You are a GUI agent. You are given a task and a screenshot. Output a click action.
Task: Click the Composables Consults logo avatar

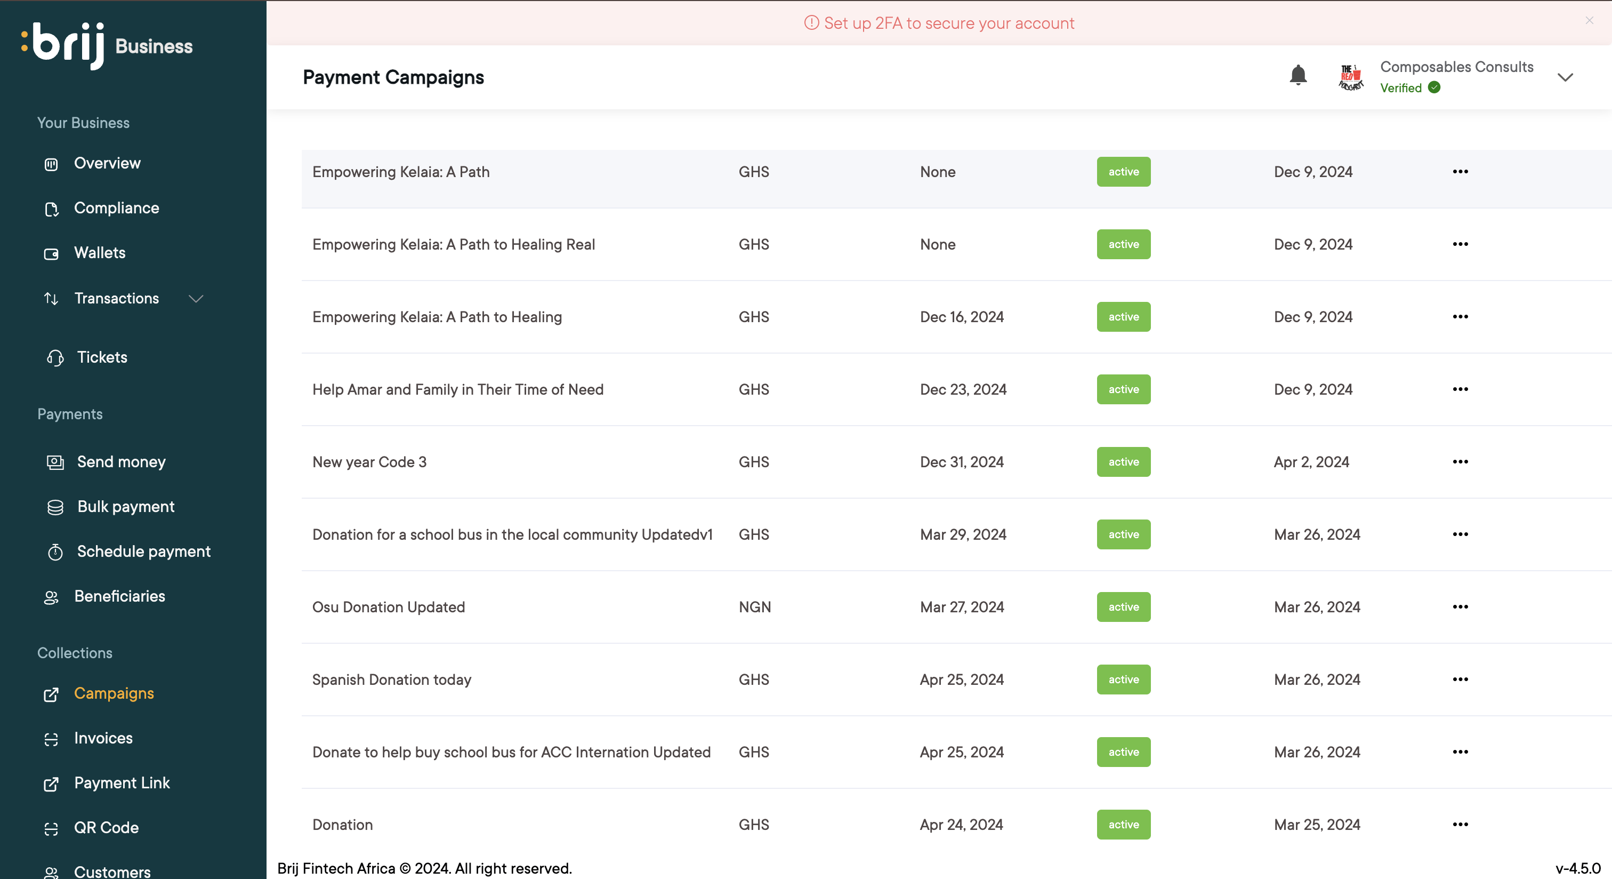point(1350,77)
